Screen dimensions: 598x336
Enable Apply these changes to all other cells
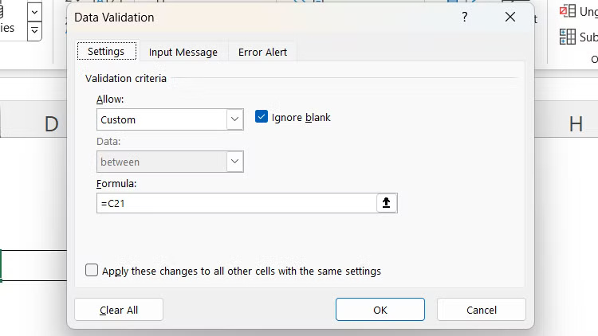(92, 270)
